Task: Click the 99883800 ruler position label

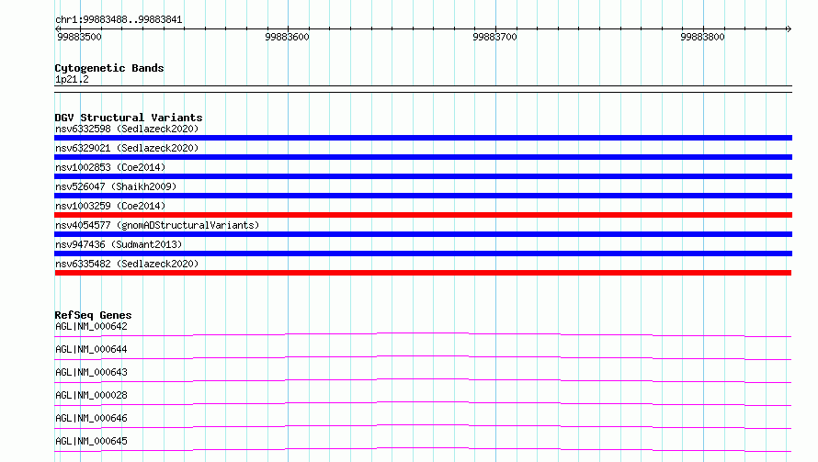Action: pyautogui.click(x=702, y=37)
